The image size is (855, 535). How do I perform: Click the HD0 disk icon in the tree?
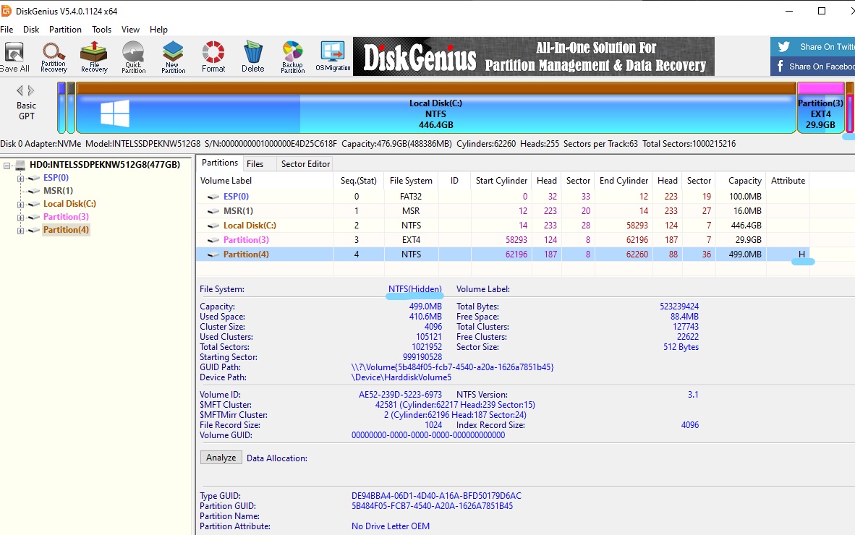tap(21, 165)
